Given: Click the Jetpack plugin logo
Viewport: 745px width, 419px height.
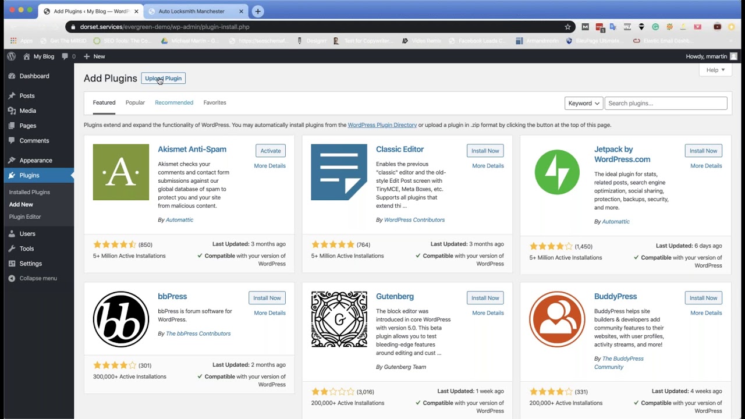Looking at the screenshot, I should click(x=557, y=172).
